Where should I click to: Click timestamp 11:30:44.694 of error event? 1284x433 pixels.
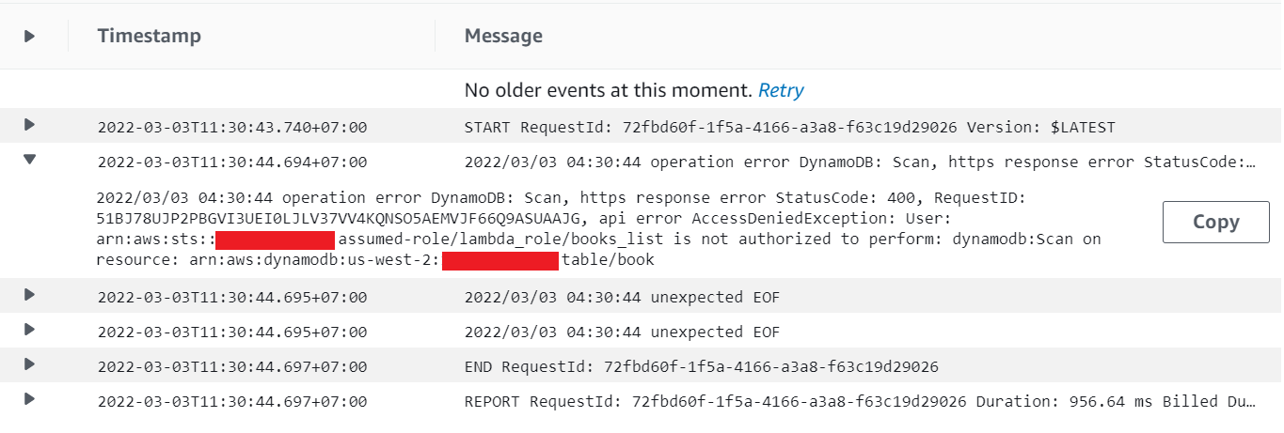[x=231, y=162]
